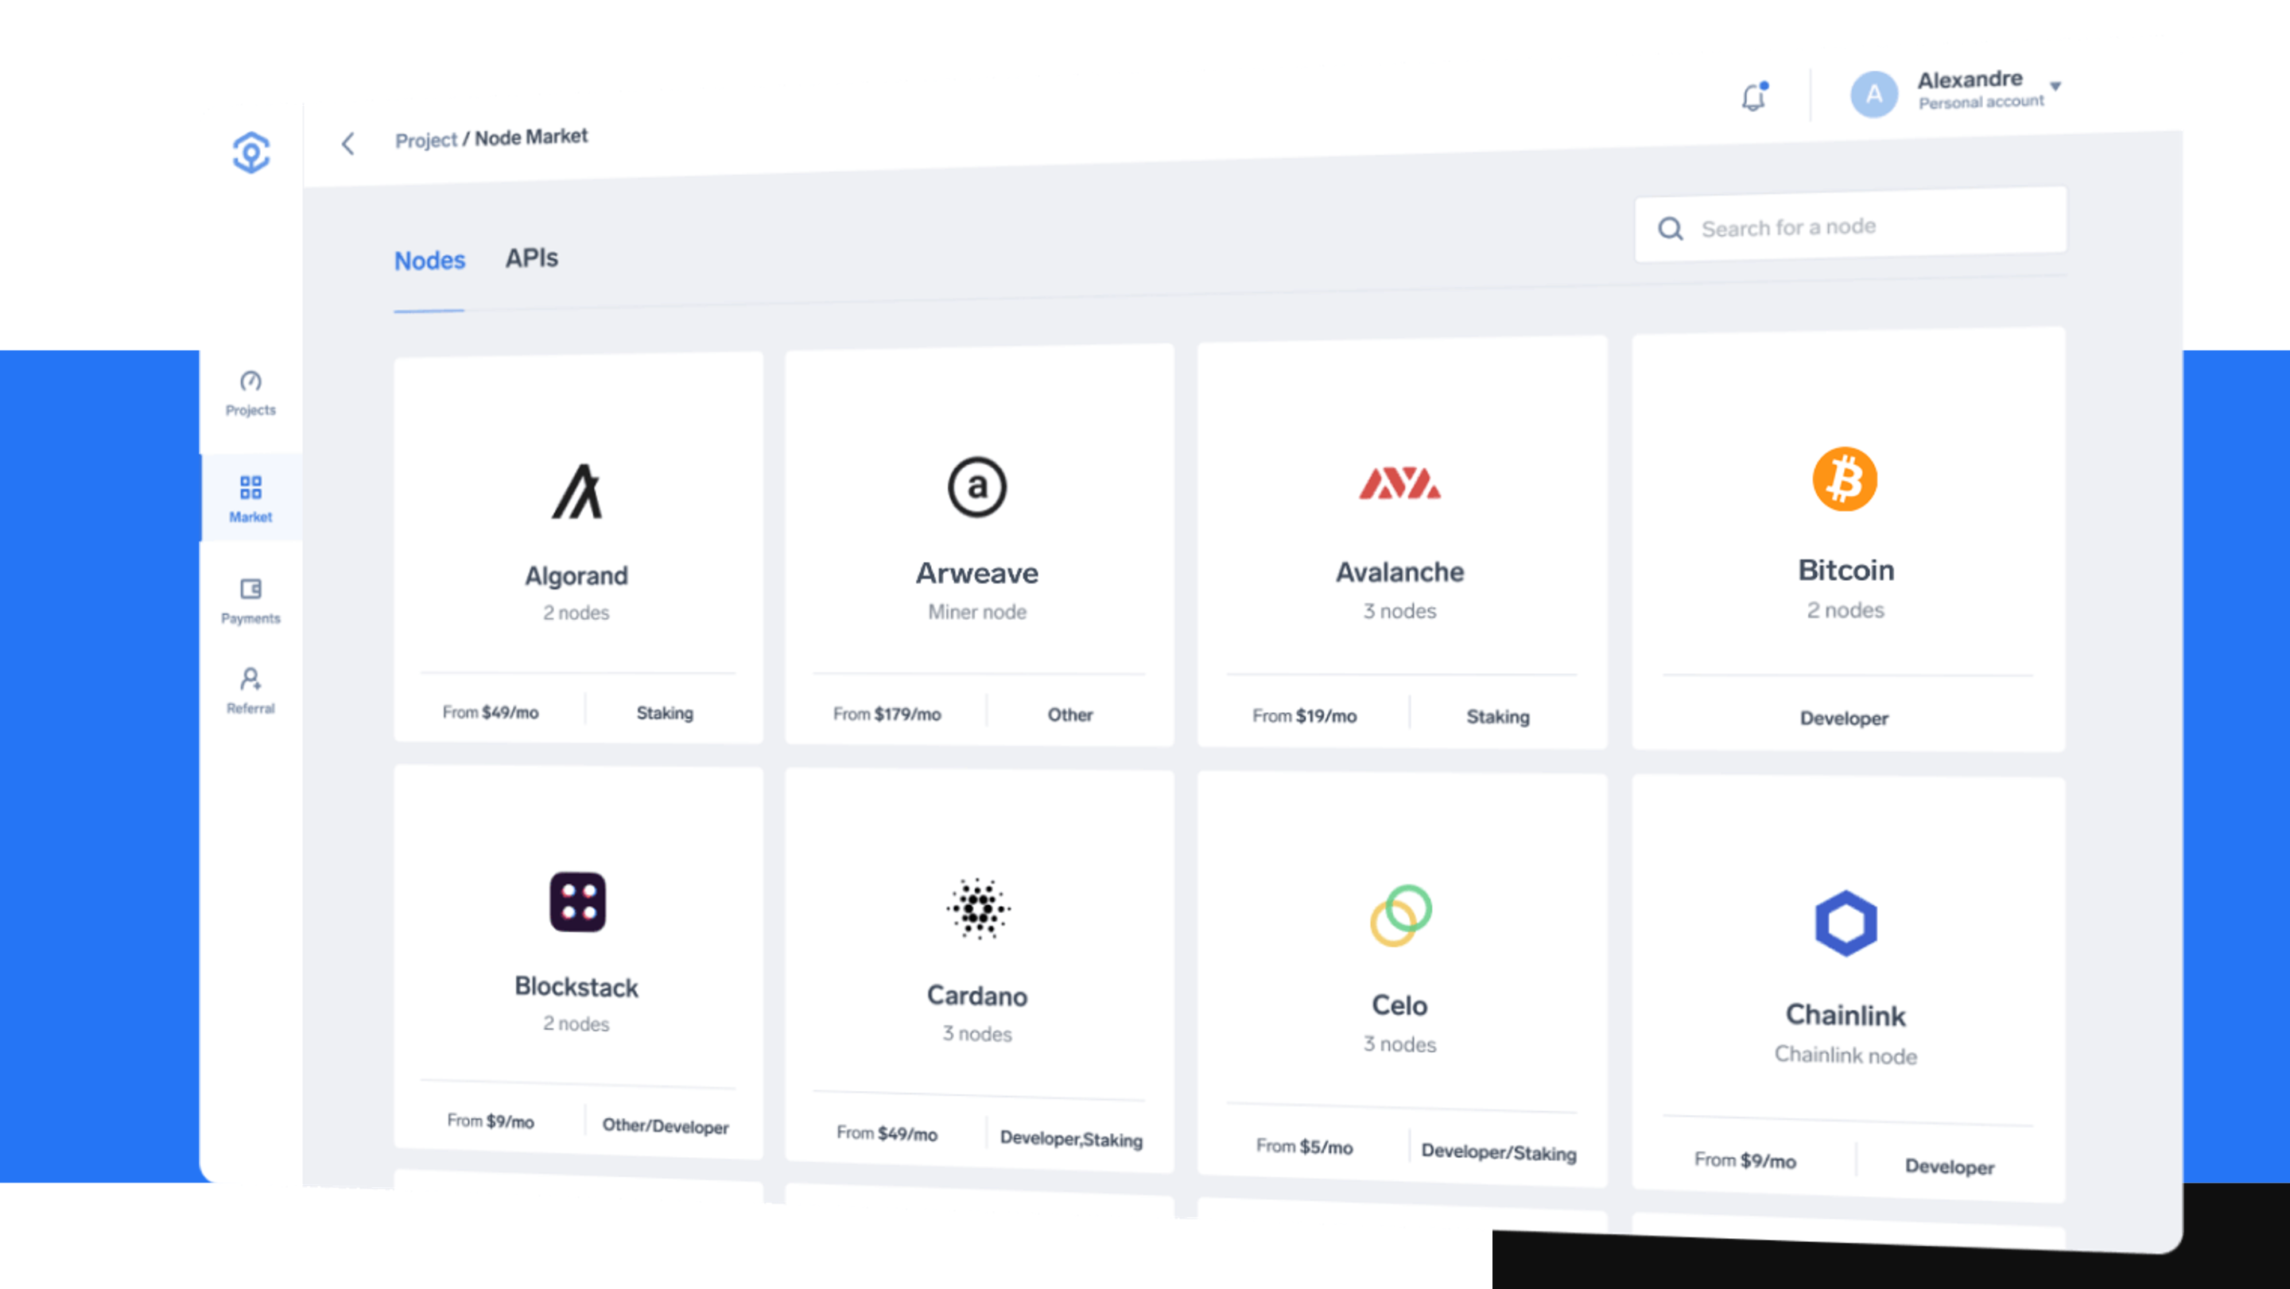Open the Chainlink card title
Screen dimensions: 2290x1289
point(1846,1016)
